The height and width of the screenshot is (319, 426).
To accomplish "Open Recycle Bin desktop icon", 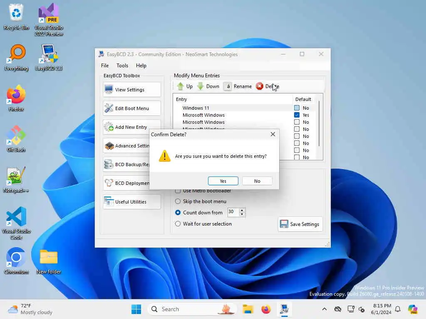I will pos(16,17).
